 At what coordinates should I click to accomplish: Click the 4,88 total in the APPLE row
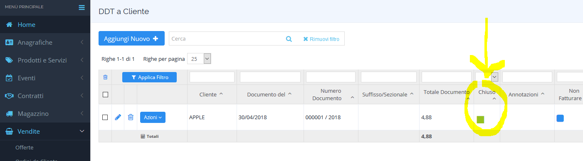coord(426,117)
